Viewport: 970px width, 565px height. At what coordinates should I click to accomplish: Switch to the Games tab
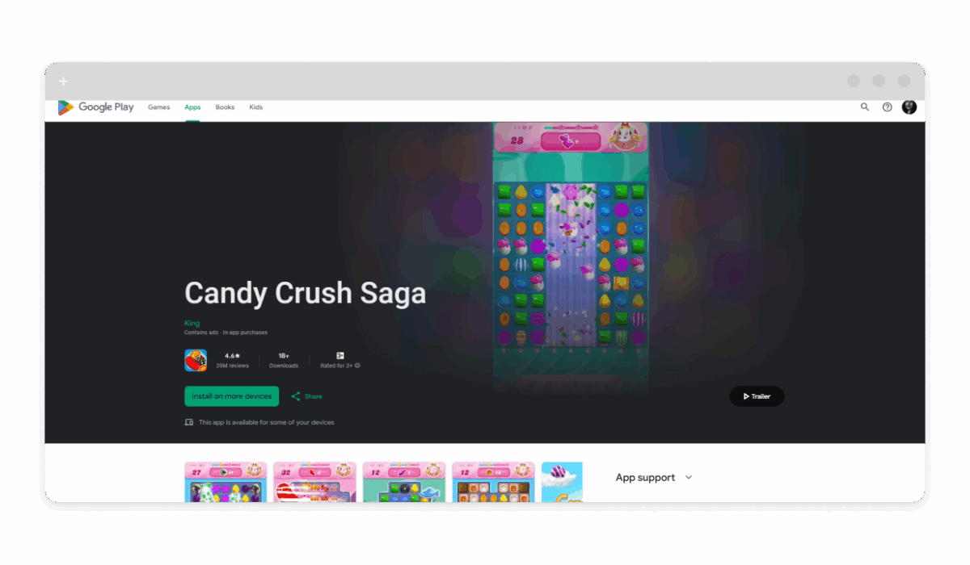158,107
